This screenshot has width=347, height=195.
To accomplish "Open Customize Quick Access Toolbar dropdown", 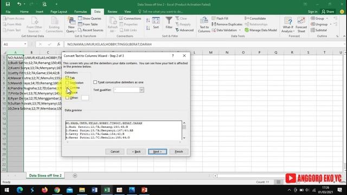I will (56, 4).
